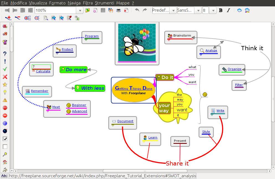Redo the last undone action
The image size is (275, 179).
tap(145, 10)
